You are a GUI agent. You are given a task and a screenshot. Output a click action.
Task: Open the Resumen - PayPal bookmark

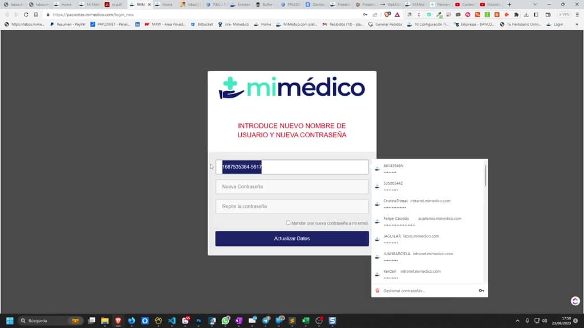click(x=68, y=24)
